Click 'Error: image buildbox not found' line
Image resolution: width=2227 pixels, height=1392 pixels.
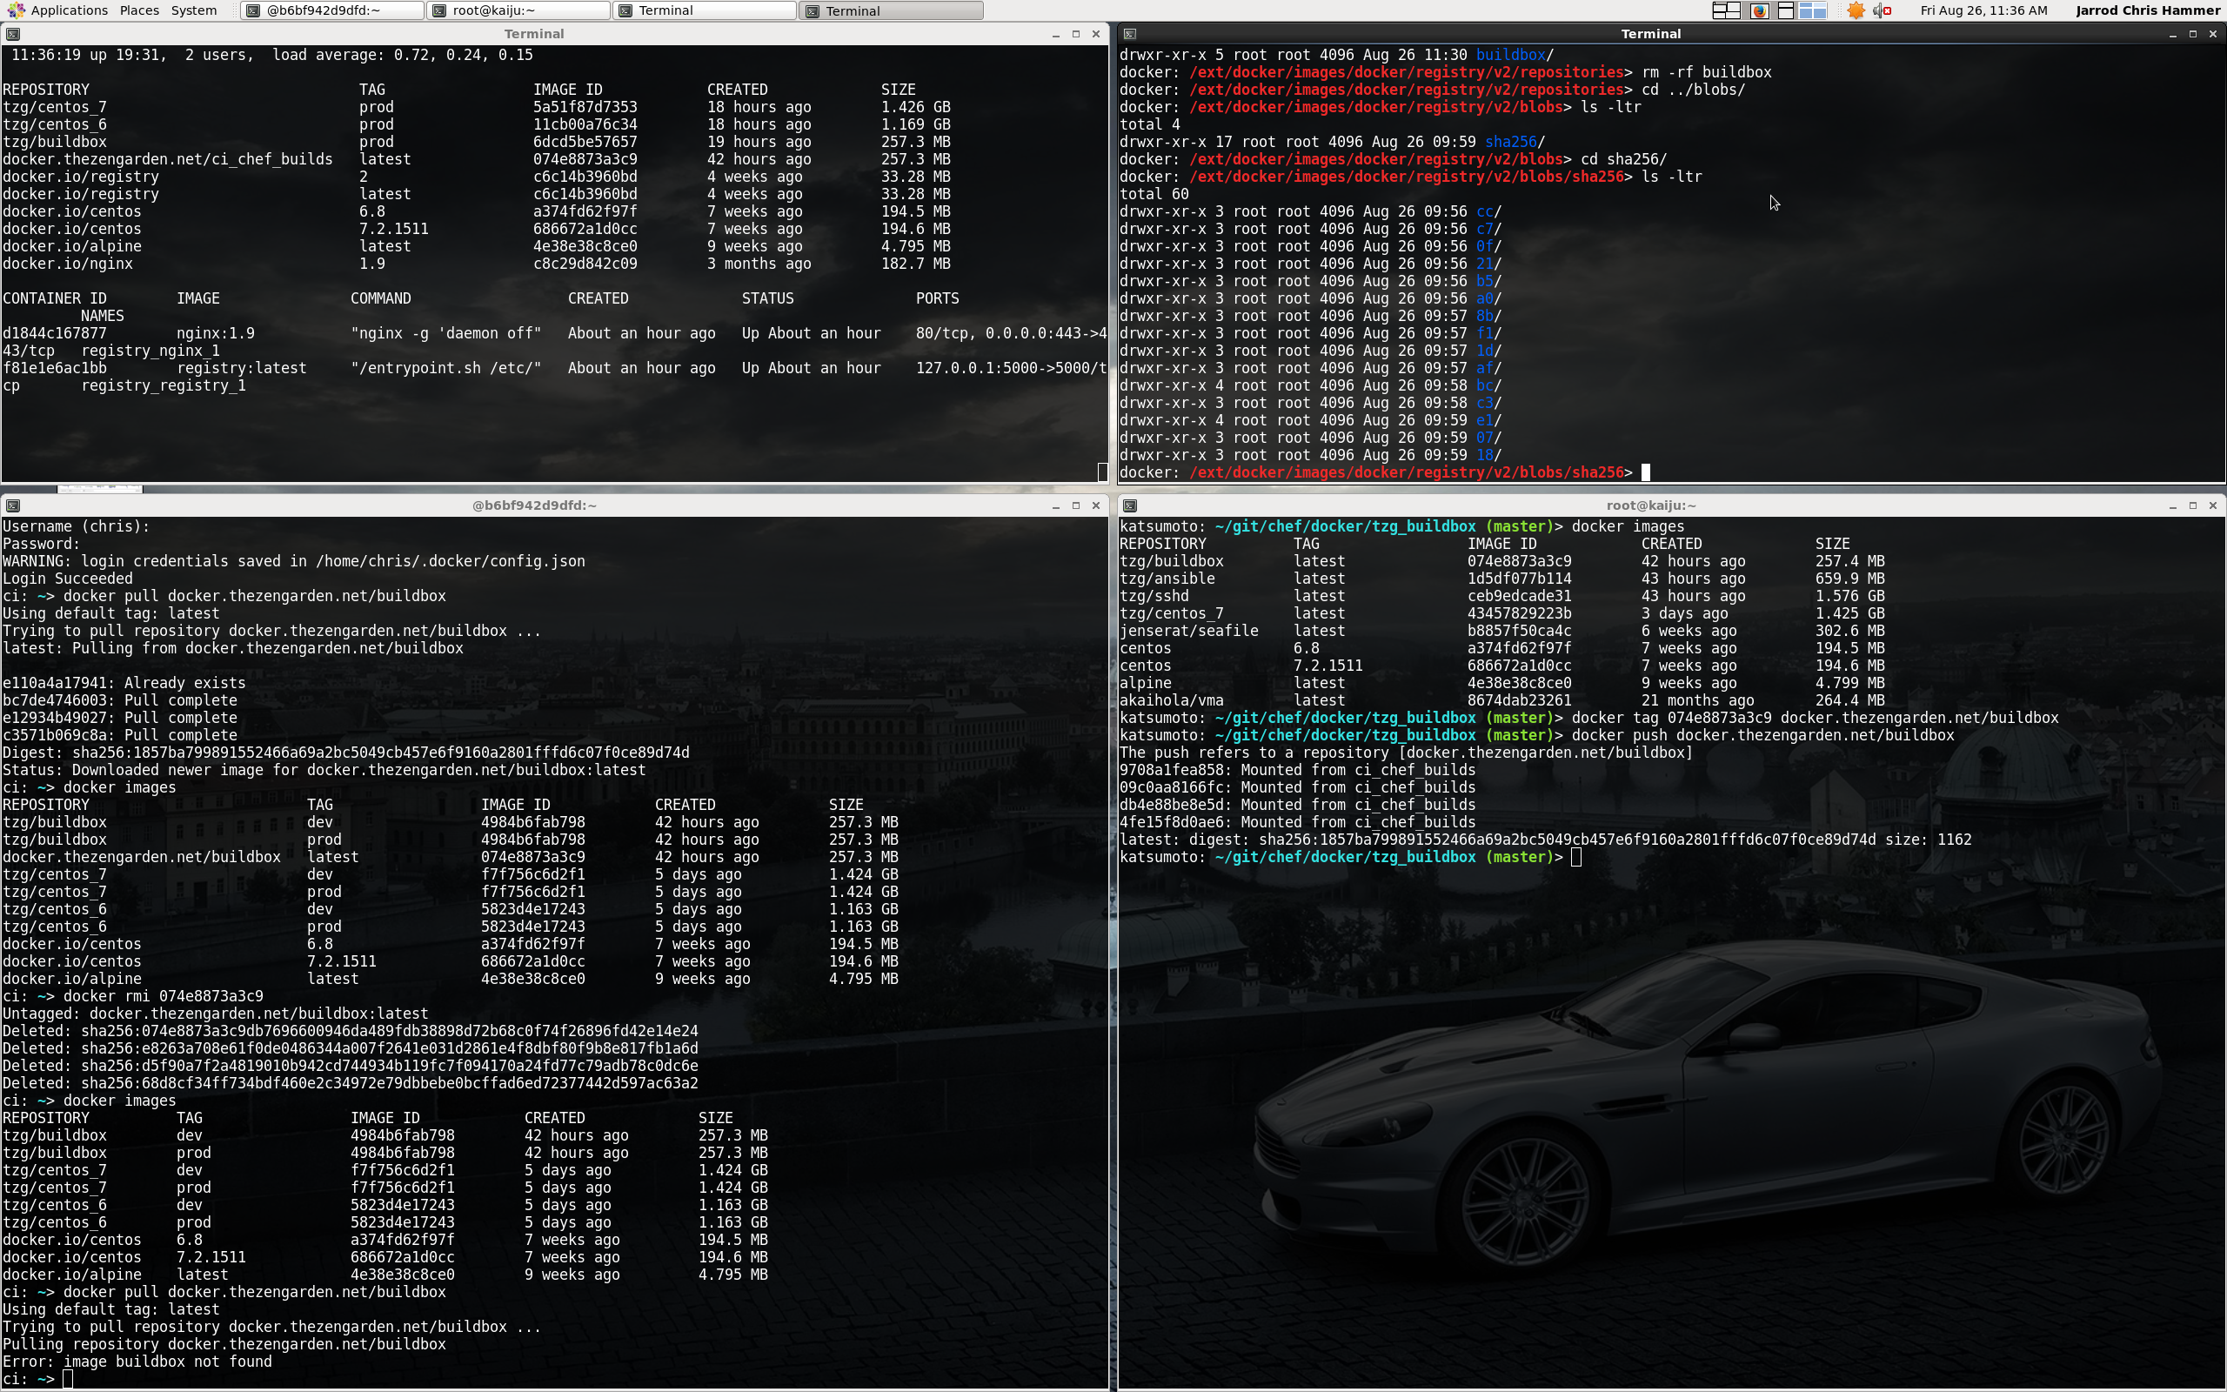(x=137, y=1362)
